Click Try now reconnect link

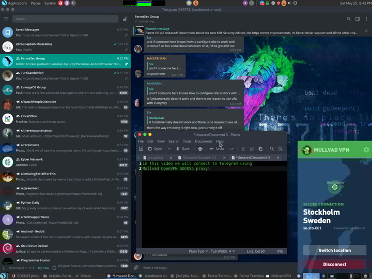pos(43,268)
